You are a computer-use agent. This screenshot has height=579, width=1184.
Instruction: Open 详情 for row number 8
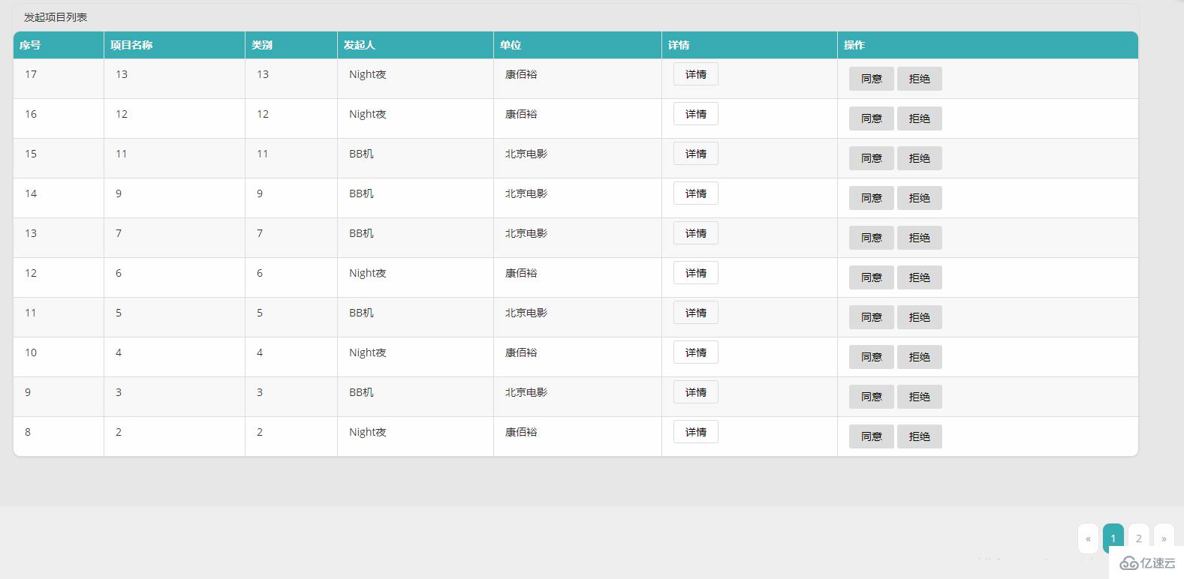(695, 432)
